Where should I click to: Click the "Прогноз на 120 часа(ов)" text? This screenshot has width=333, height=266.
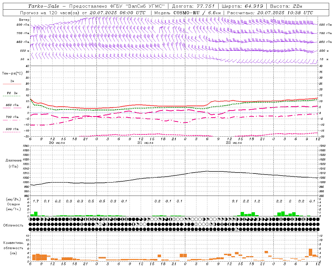point(50,13)
